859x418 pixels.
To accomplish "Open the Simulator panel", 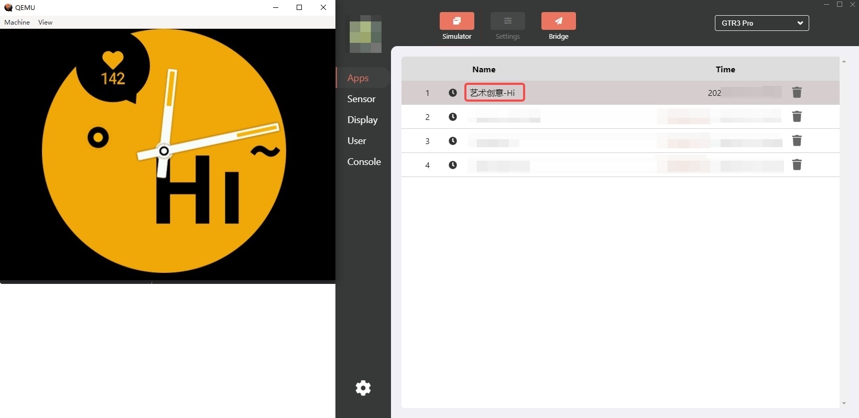I will [x=456, y=21].
